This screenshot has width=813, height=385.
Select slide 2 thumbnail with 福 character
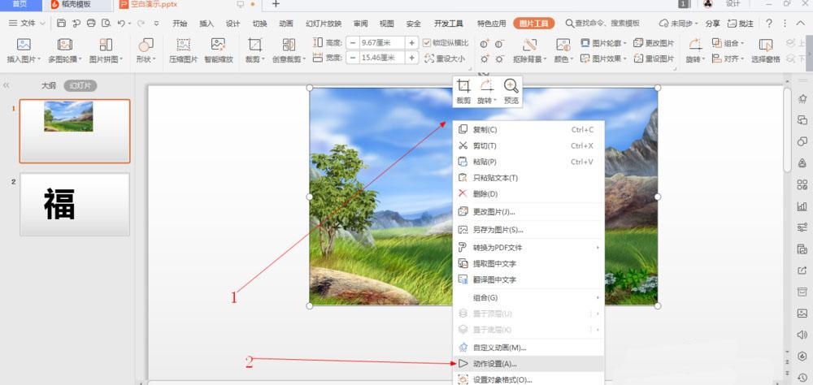pyautogui.click(x=75, y=205)
